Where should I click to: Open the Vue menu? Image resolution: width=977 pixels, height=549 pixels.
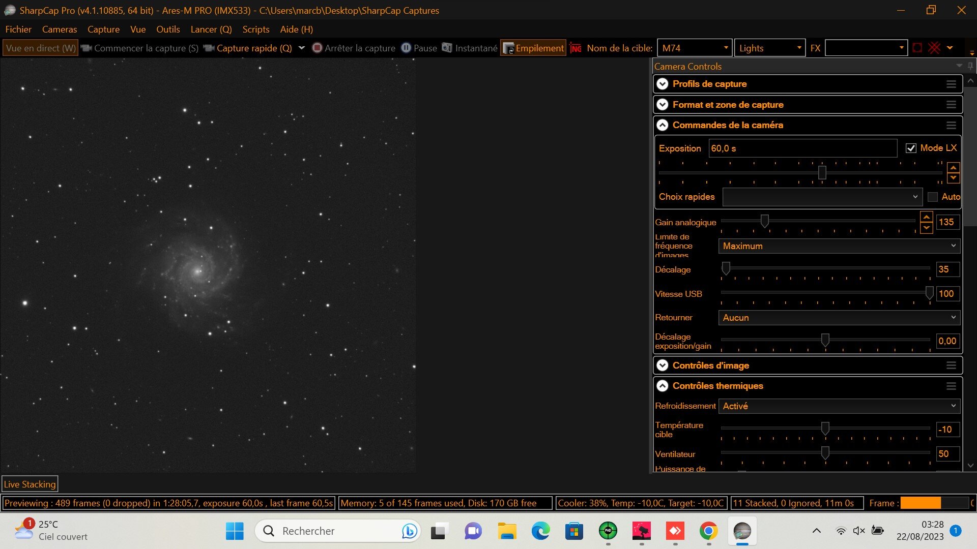[x=138, y=29]
